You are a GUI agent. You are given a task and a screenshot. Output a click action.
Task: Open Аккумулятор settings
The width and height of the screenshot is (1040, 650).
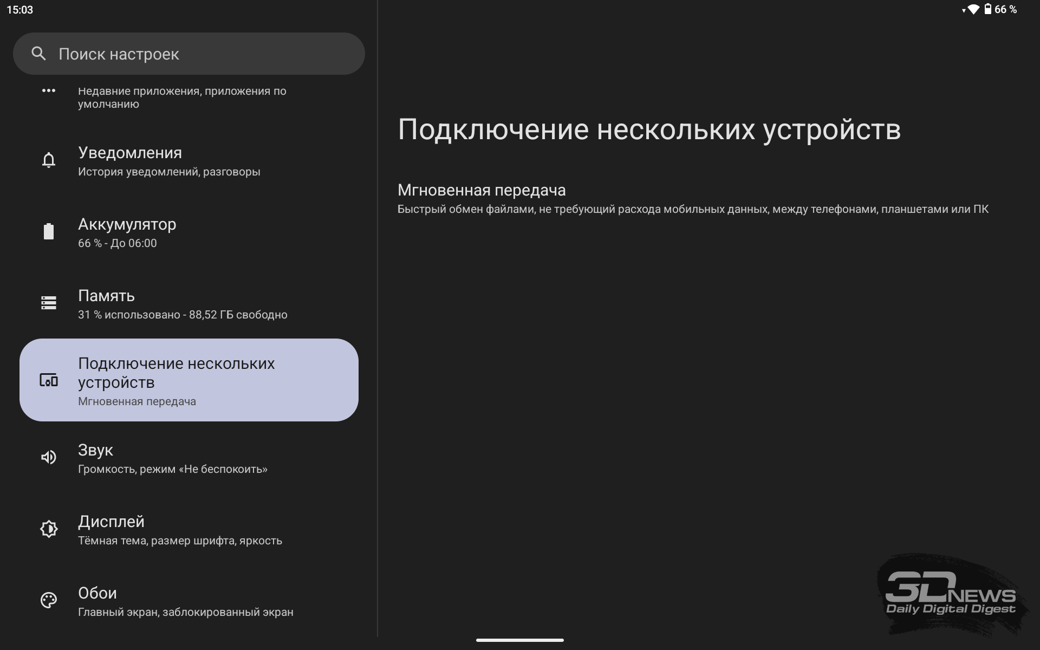click(188, 232)
